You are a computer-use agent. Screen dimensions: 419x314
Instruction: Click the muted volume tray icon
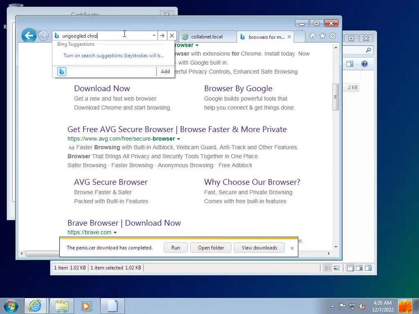click(x=363, y=306)
